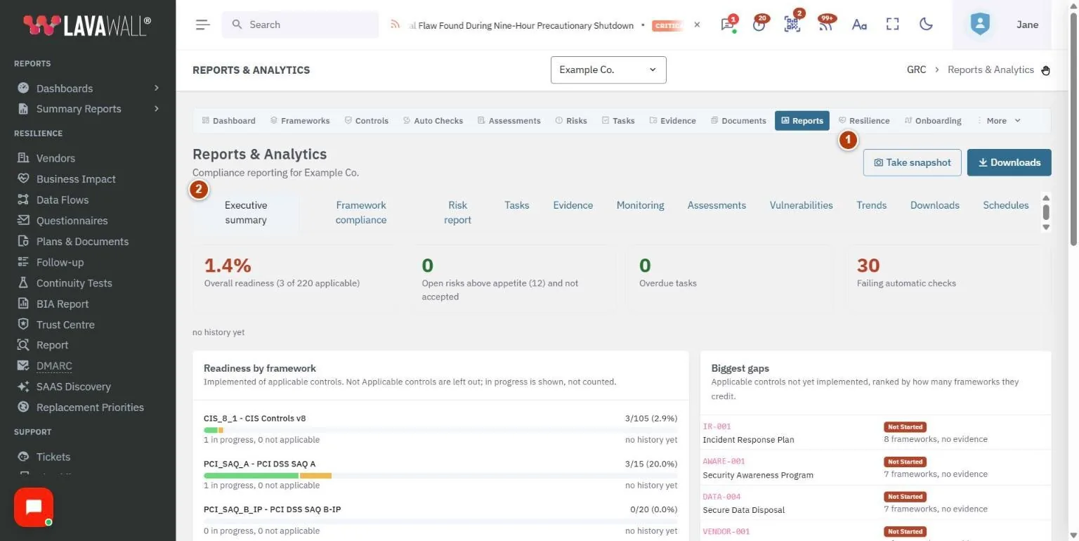Open the Auto Checks tab
Screen dimensions: 1079x541
tap(433, 121)
